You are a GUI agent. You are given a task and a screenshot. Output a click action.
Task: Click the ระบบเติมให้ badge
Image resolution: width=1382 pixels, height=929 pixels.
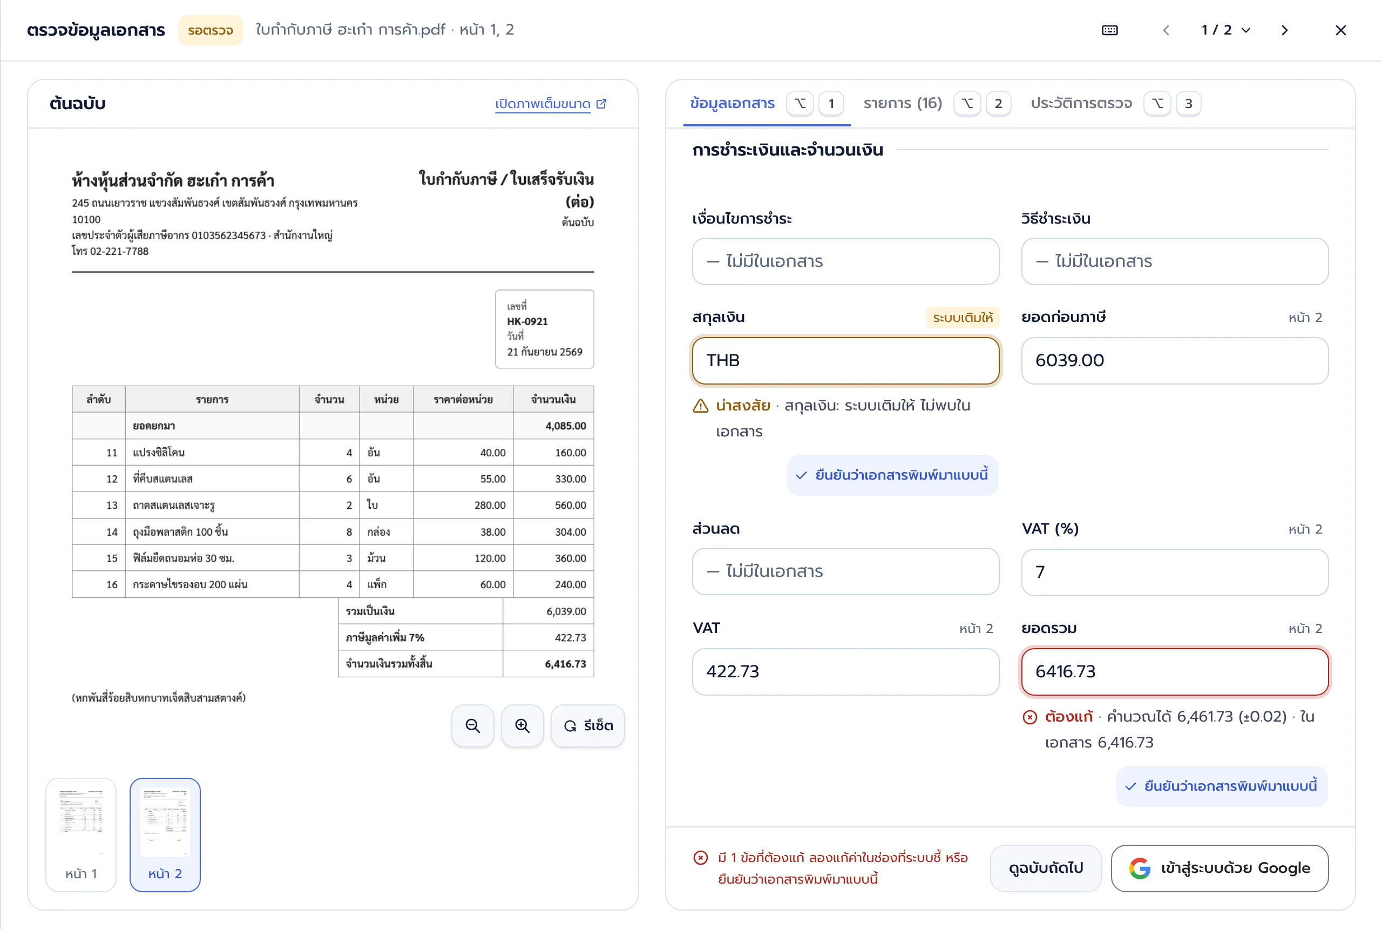(963, 318)
